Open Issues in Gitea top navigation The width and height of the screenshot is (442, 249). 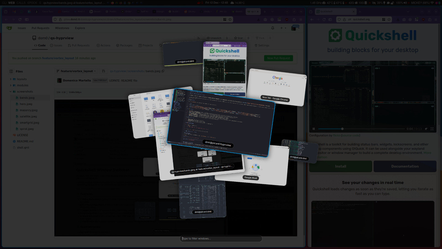tap(22, 28)
